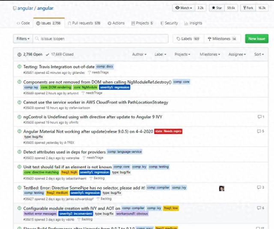Open the Watch dropdown
274x229 pixels.
(x=184, y=8)
